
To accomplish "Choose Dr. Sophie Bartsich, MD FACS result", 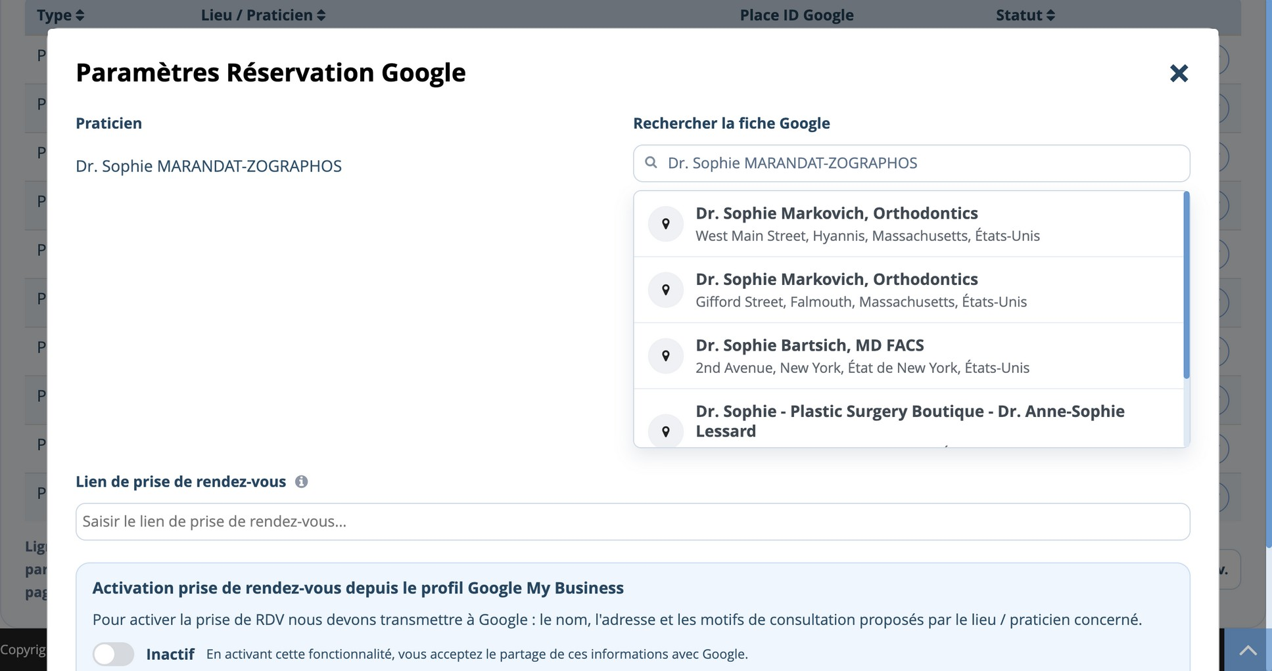I will pos(908,356).
